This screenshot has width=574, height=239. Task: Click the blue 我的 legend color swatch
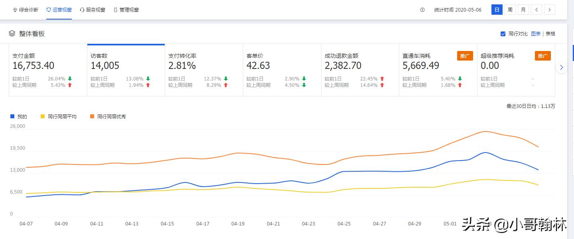point(12,116)
